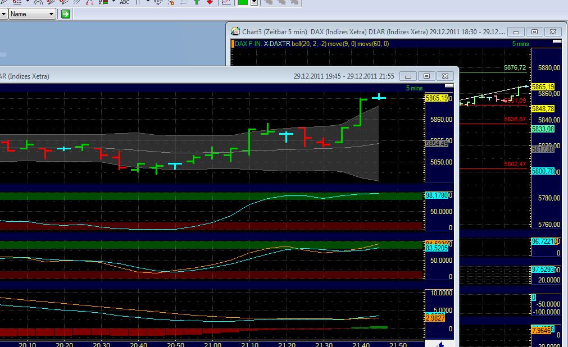Open the leftmost dropdown in the second toolbar
The height and width of the screenshot is (347, 568).
click(4, 14)
